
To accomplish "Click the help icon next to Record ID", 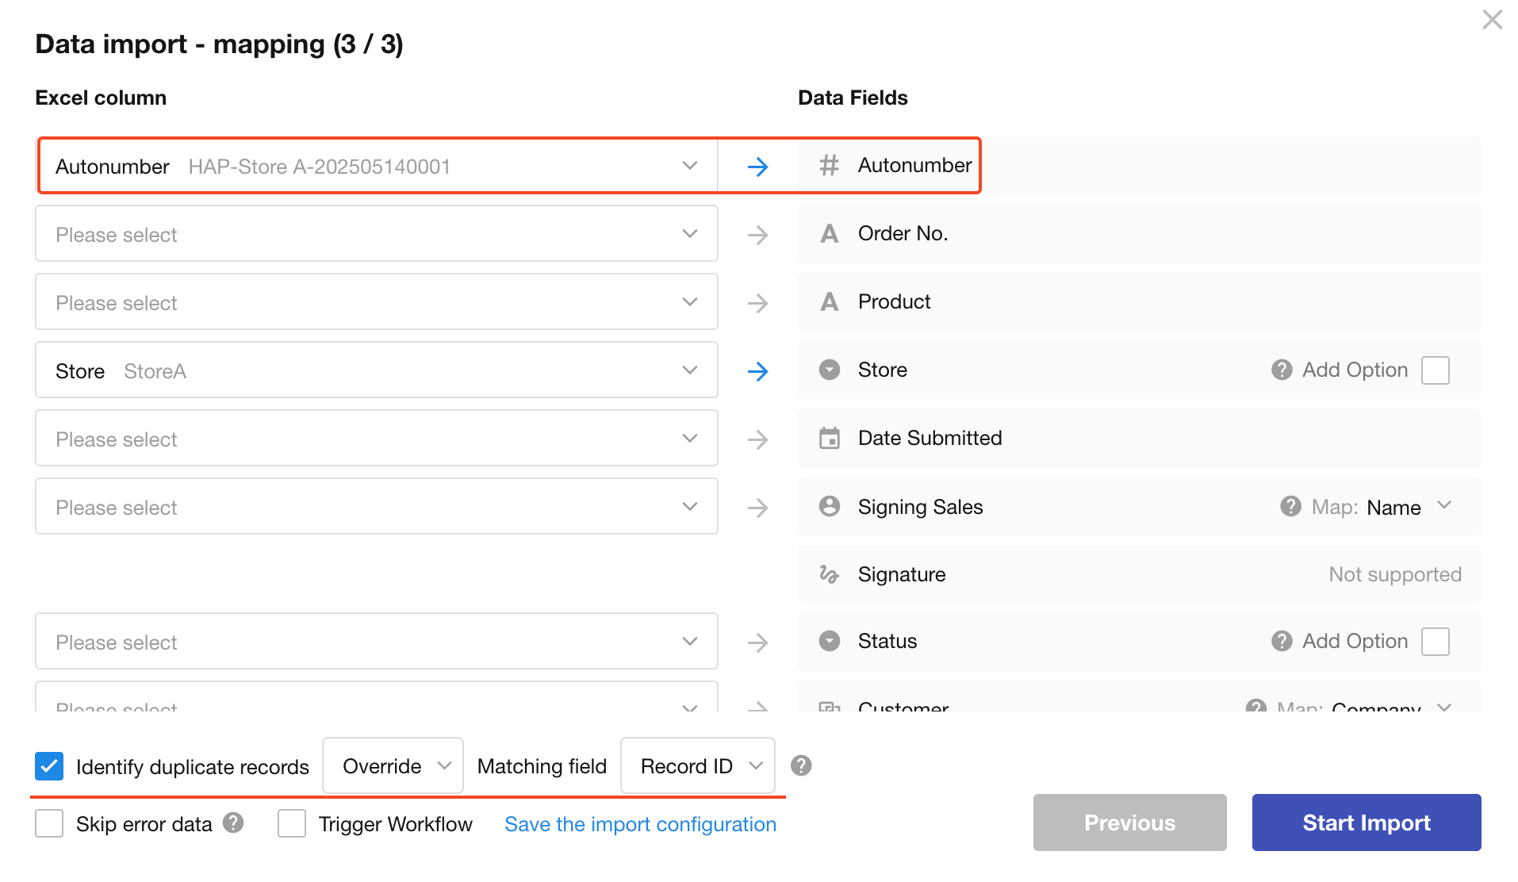I will point(801,765).
